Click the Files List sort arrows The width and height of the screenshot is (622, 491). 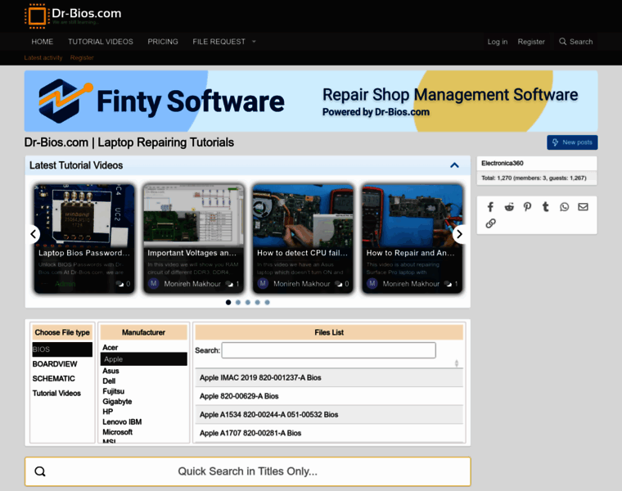tap(456, 363)
